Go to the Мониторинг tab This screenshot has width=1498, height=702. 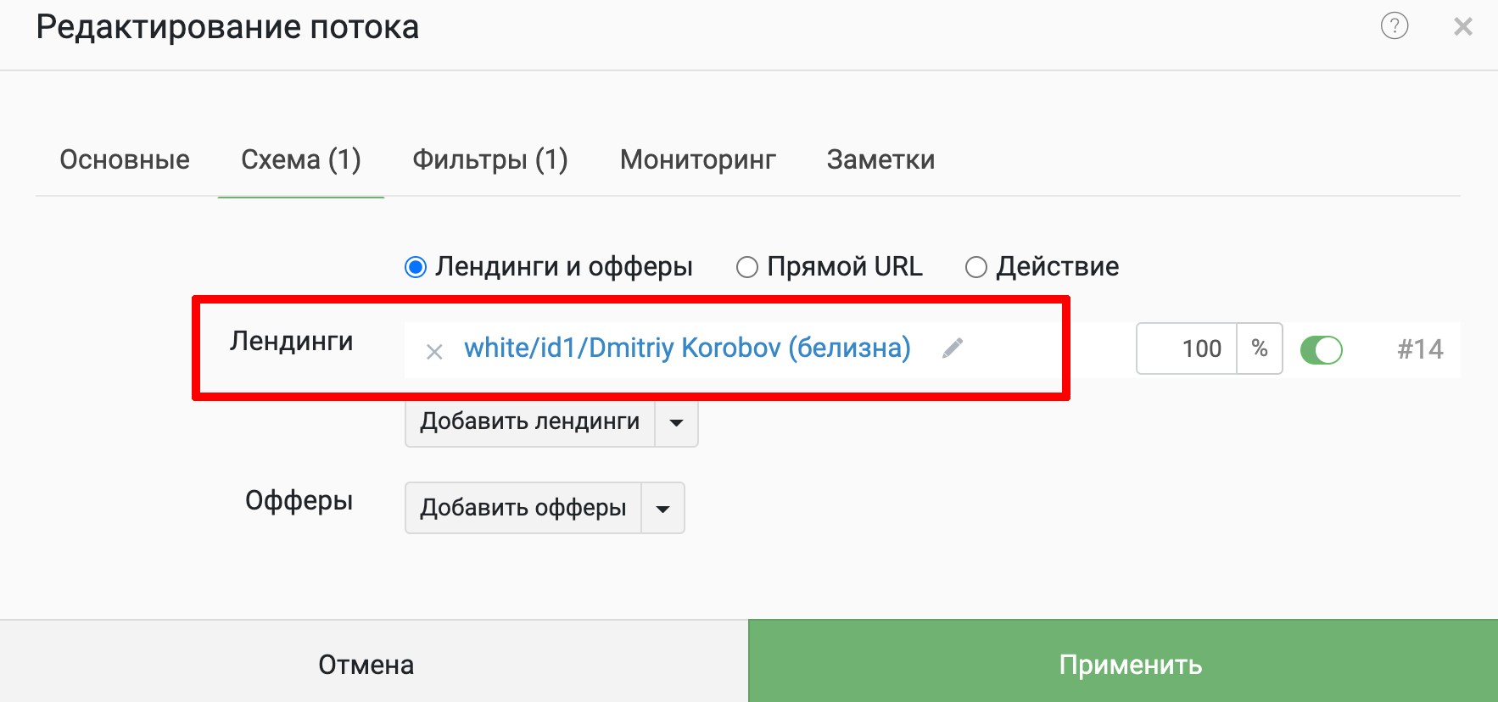coord(698,159)
